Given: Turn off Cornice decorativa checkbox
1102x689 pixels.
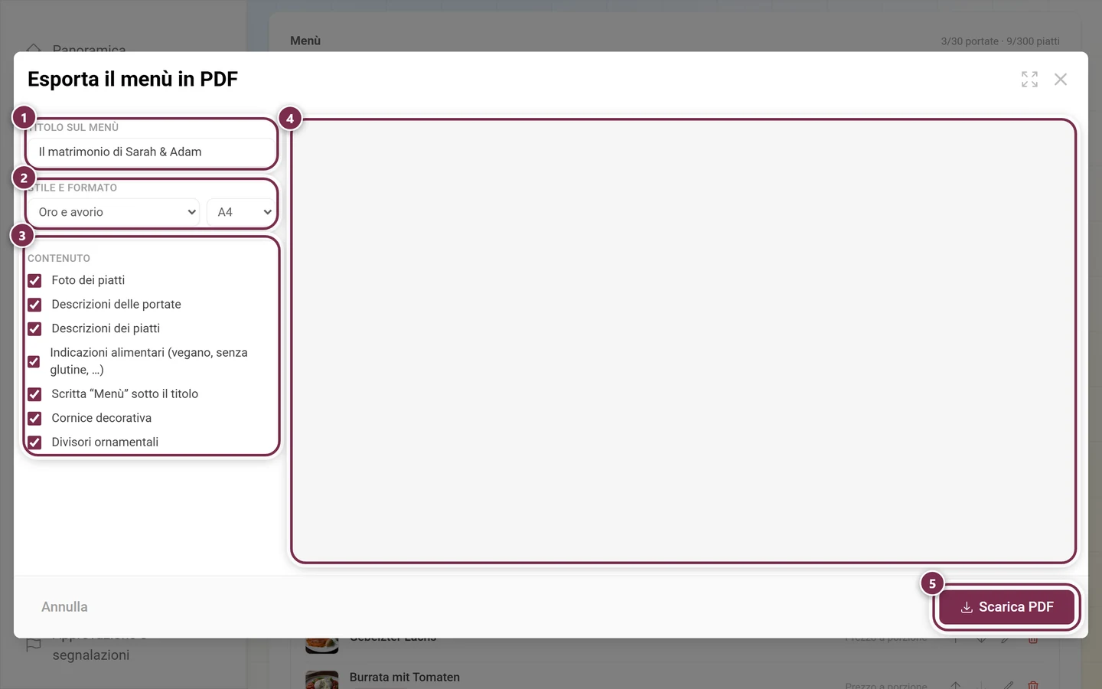Looking at the screenshot, I should coord(34,418).
